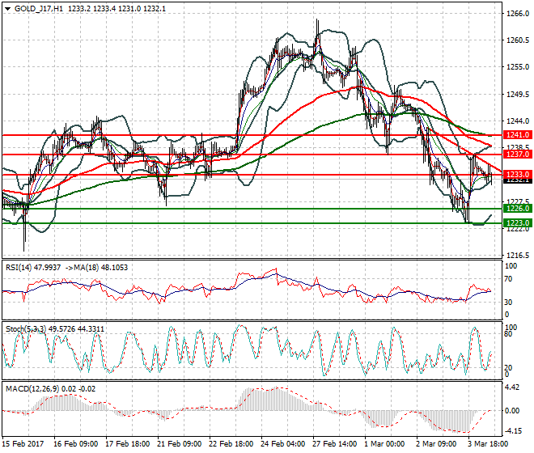The image size is (534, 453).
Task: Click the 1255.0 price scale value
Action: (518, 67)
